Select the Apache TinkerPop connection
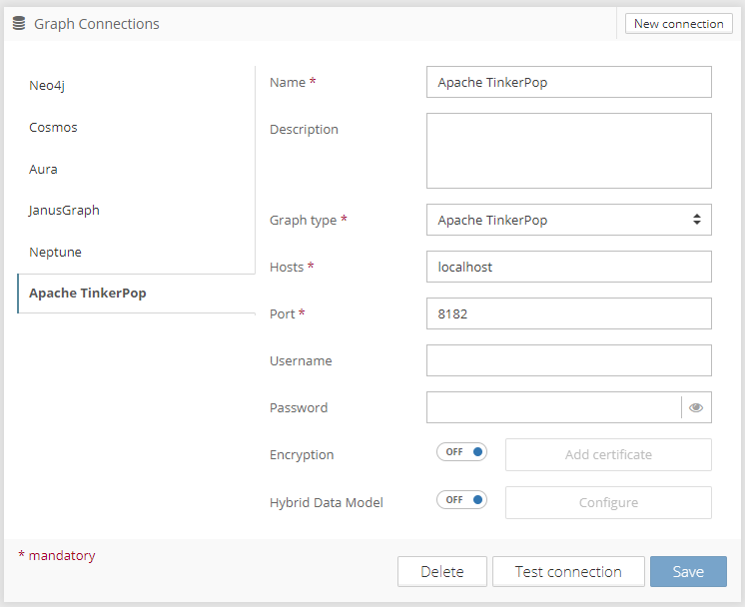This screenshot has height=607, width=745. coord(88,294)
